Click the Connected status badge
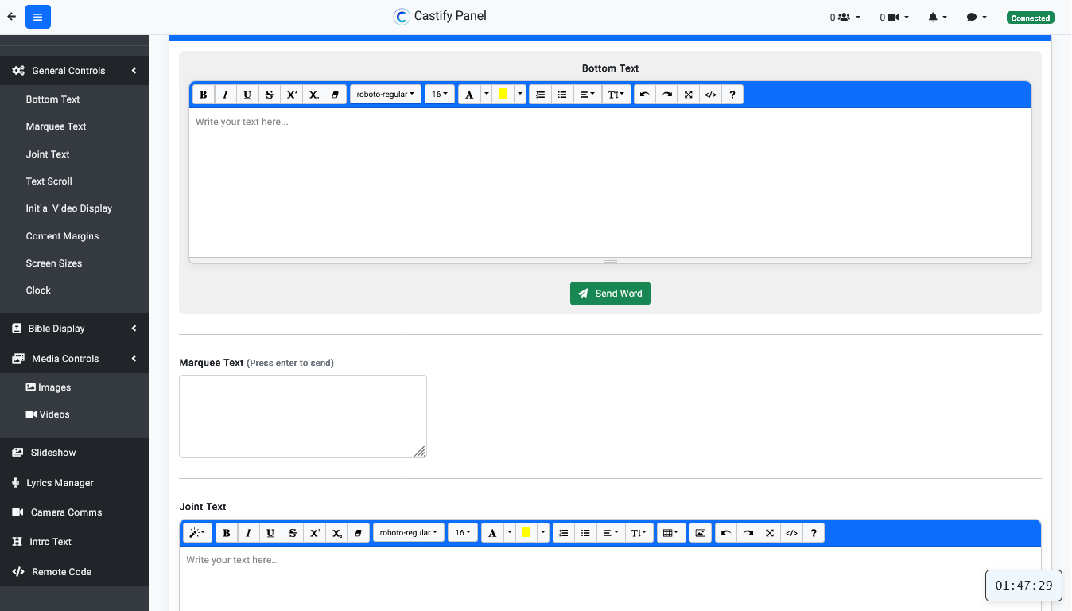 click(x=1031, y=18)
